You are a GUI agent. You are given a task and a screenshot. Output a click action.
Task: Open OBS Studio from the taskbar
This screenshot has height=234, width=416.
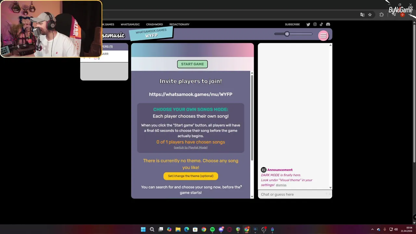click(x=264, y=229)
